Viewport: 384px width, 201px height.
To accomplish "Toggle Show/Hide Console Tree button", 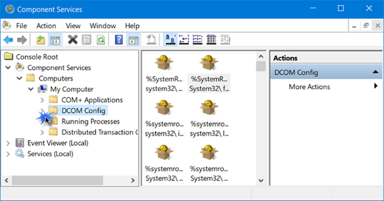I will click(55, 40).
